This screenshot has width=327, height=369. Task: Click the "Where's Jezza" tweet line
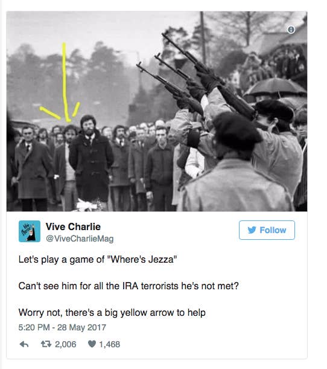click(x=98, y=260)
